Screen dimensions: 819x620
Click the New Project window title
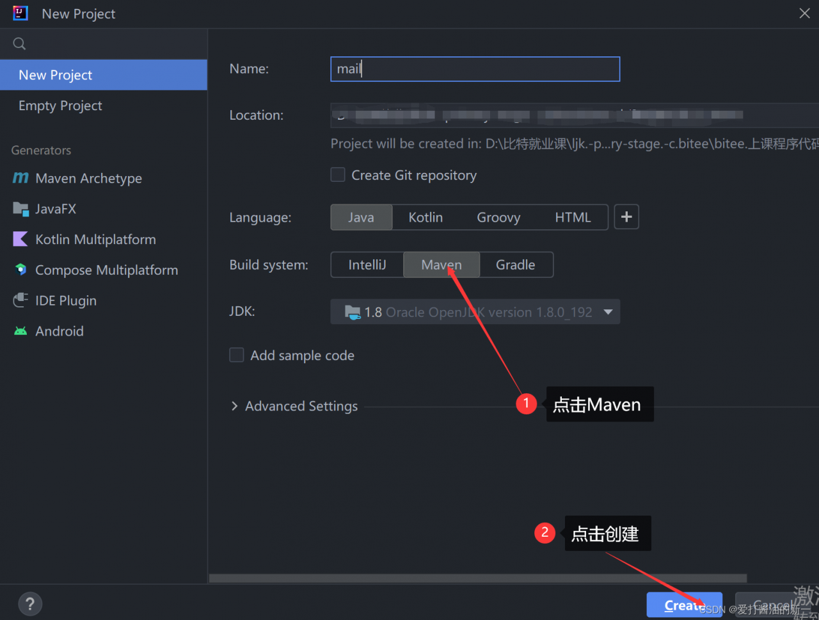[79, 13]
